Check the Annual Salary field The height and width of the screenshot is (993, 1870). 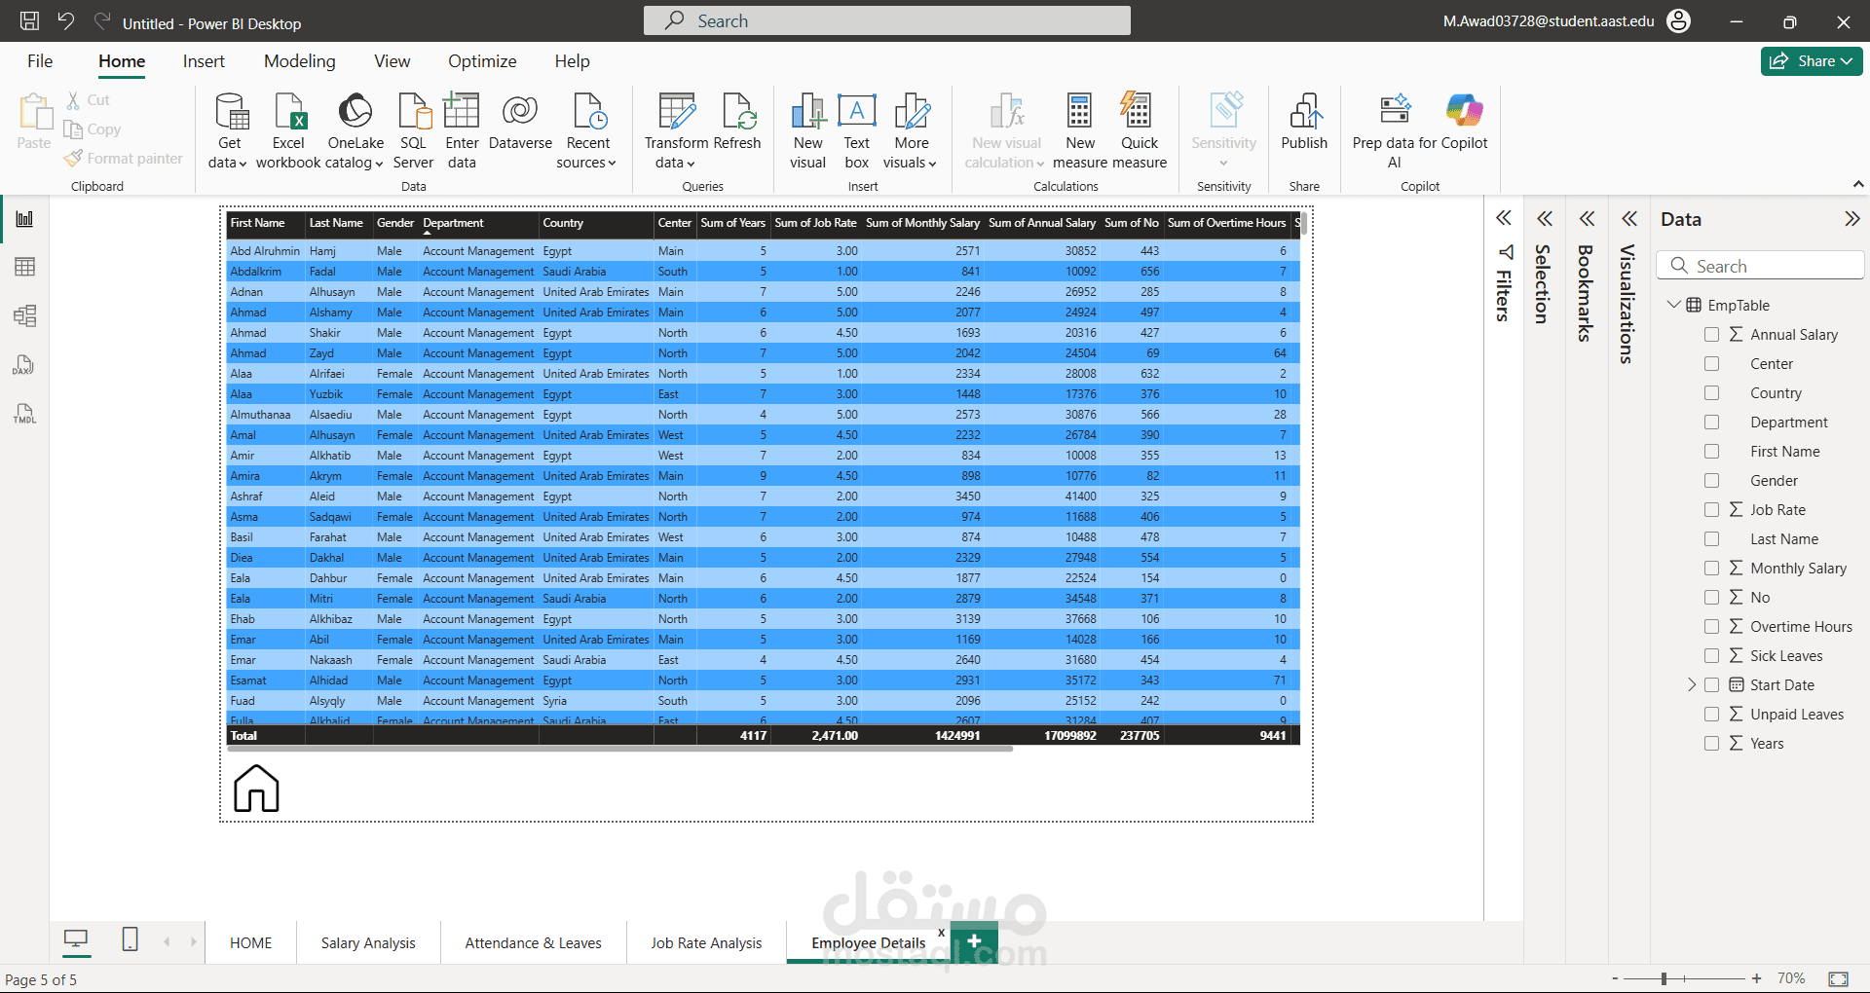(1711, 335)
